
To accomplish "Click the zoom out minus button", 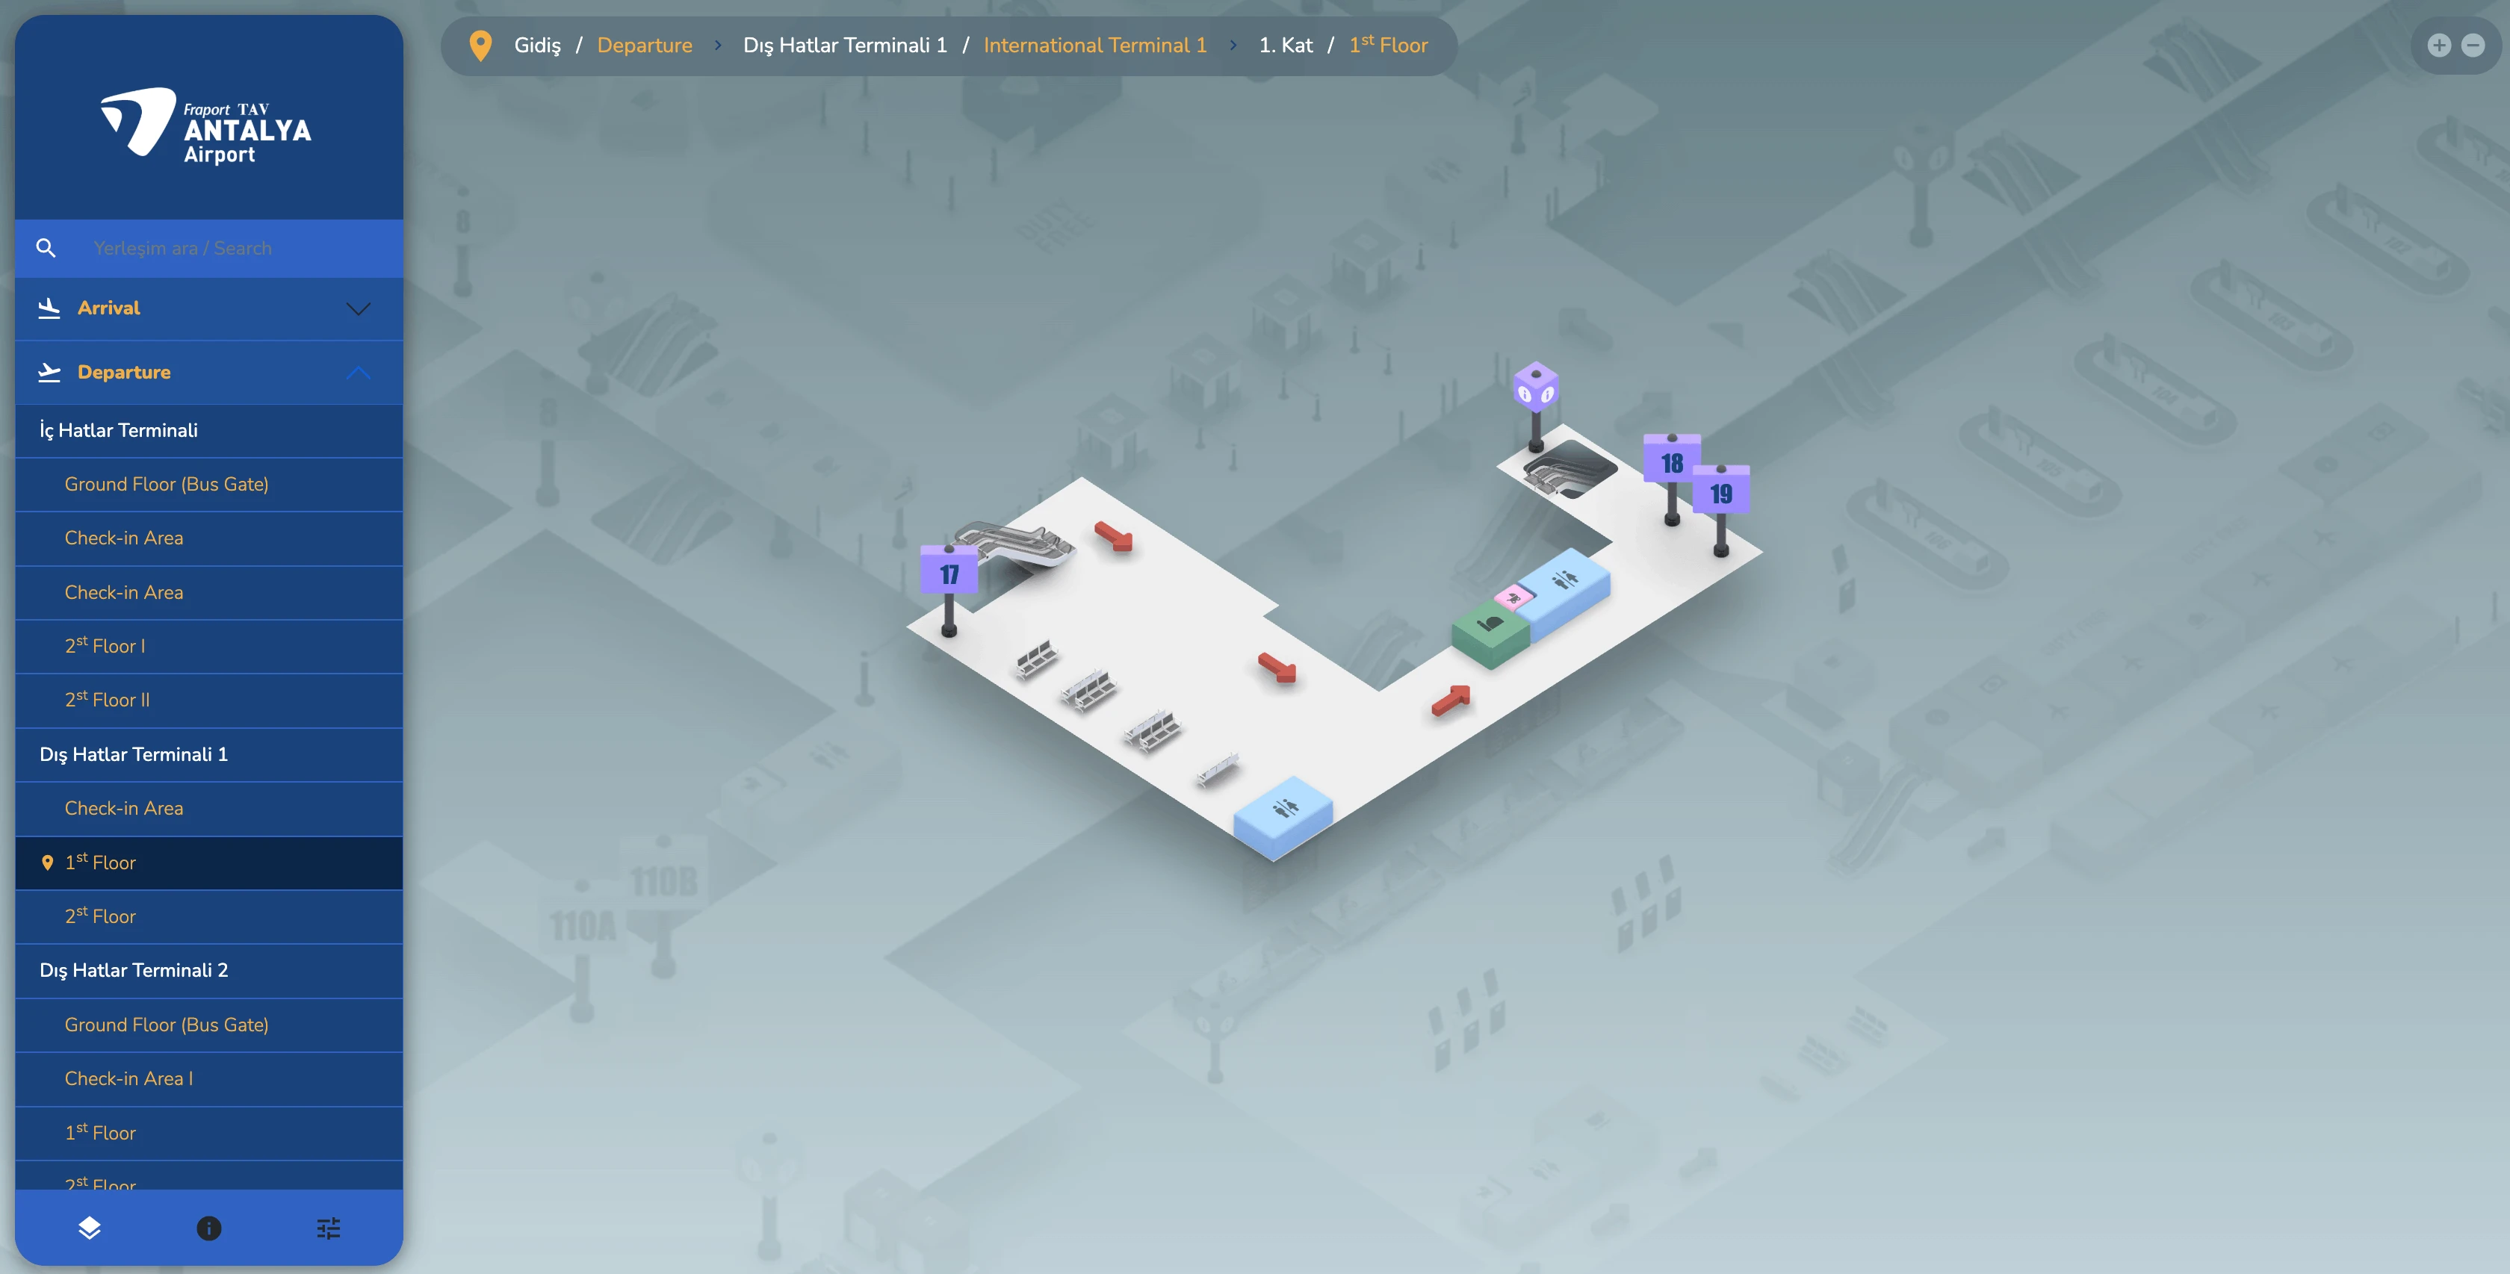I will click(2473, 45).
